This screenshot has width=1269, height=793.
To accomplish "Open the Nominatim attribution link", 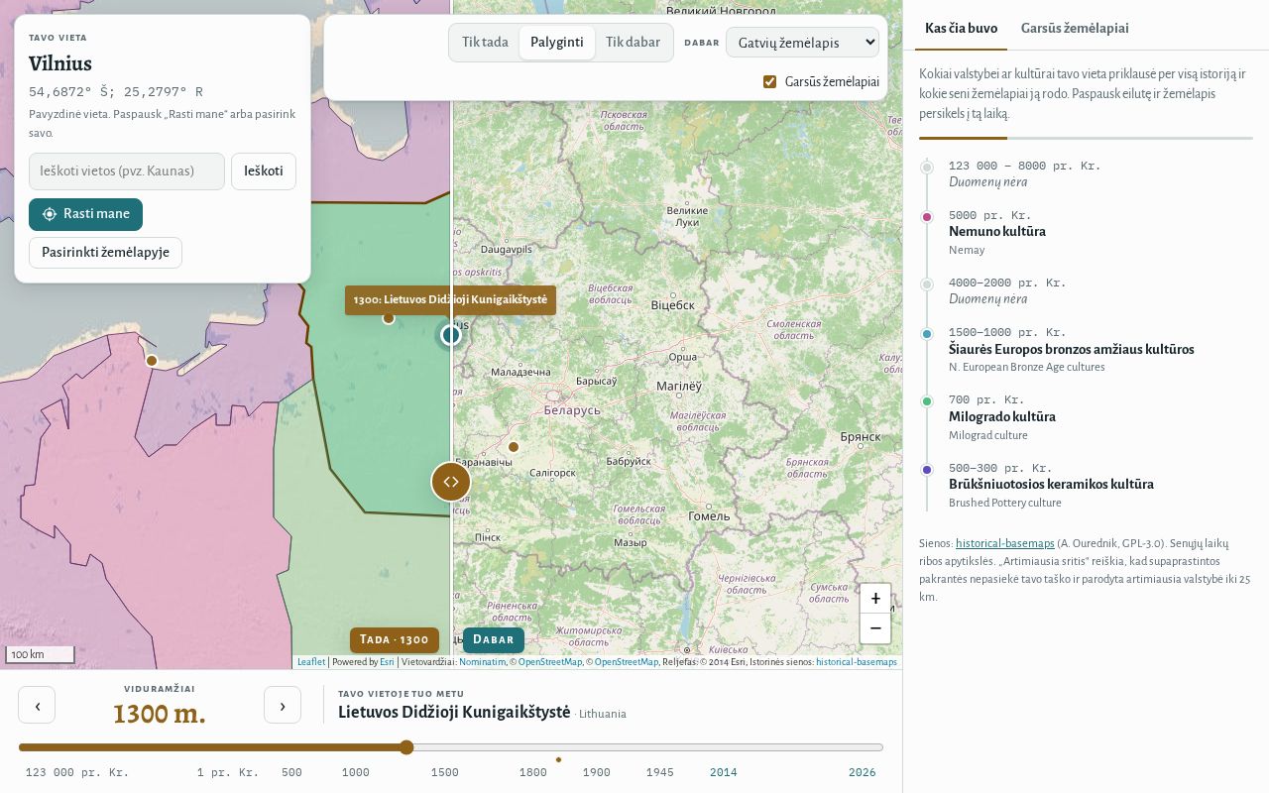I will [x=482, y=662].
